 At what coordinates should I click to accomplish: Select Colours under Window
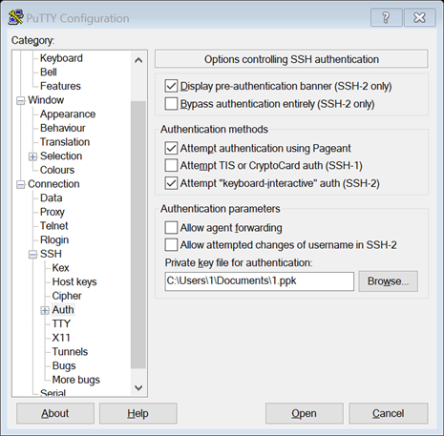[x=57, y=170]
